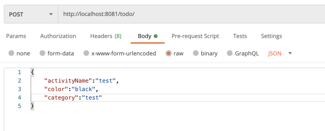
Task: Click the green Body indicator dot
Action: [x=155, y=36]
